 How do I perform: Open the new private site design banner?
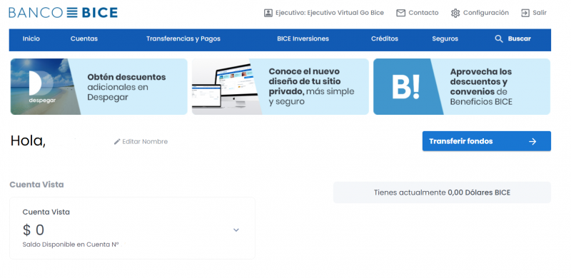[x=280, y=86]
